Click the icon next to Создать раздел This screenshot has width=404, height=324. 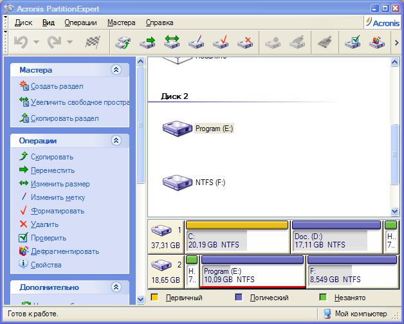pos(24,86)
